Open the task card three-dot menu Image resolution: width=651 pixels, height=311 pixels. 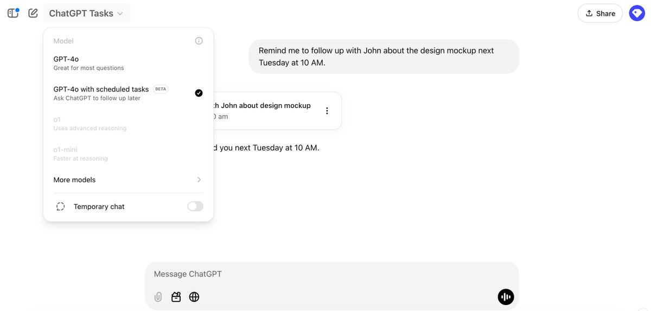point(327,111)
